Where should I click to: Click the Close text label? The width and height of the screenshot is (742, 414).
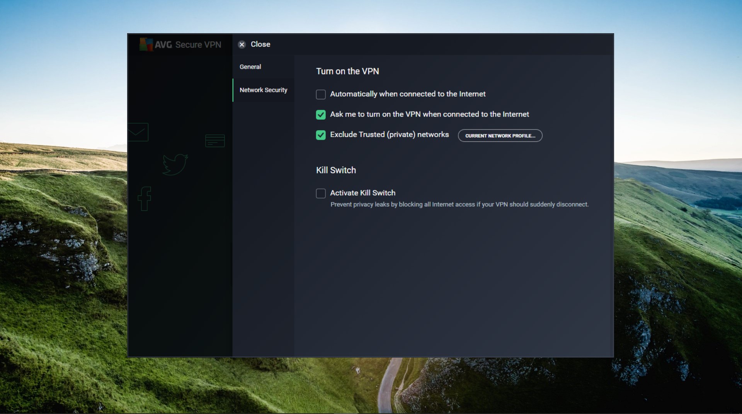point(260,44)
